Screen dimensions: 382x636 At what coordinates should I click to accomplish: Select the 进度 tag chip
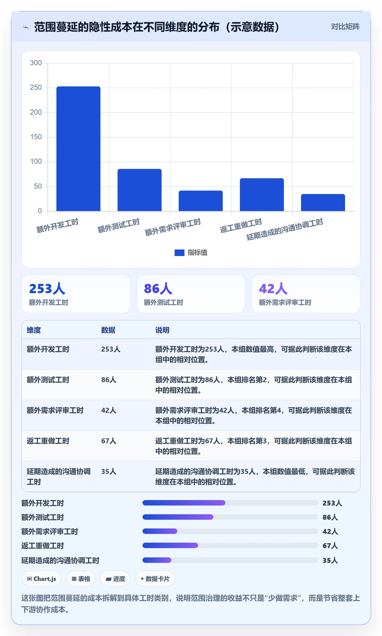coord(115,579)
